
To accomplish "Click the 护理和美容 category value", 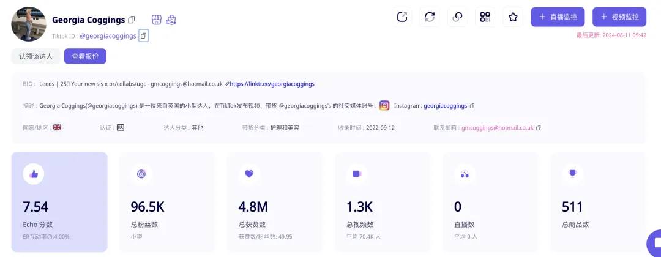I will tap(285, 128).
